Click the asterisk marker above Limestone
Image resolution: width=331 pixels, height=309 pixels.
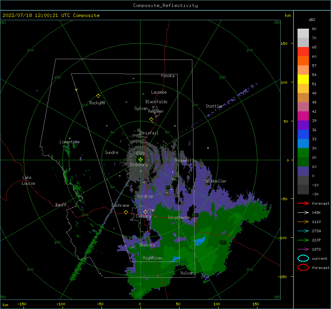(x=70, y=139)
